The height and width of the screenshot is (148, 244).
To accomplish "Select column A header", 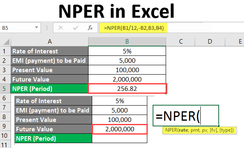I will coord(50,42).
